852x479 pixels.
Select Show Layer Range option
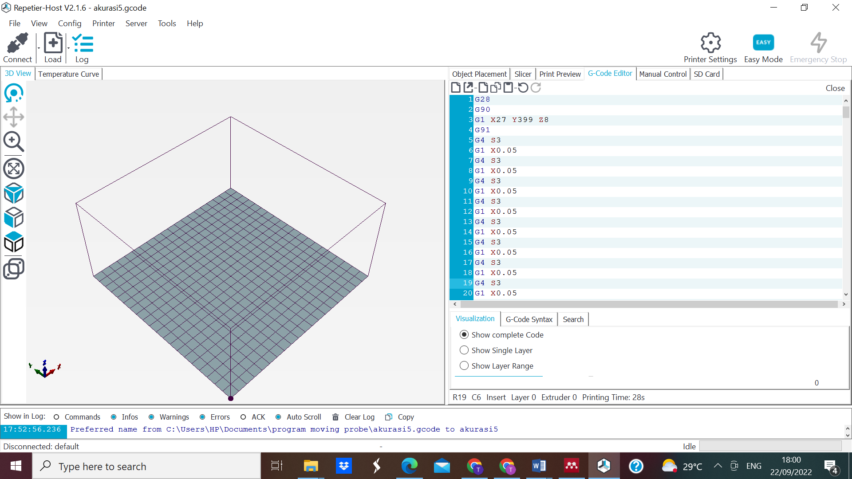click(x=464, y=366)
